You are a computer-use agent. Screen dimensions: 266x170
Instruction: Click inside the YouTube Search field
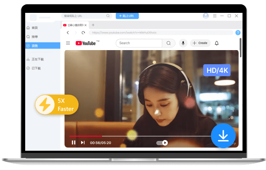point(139,43)
